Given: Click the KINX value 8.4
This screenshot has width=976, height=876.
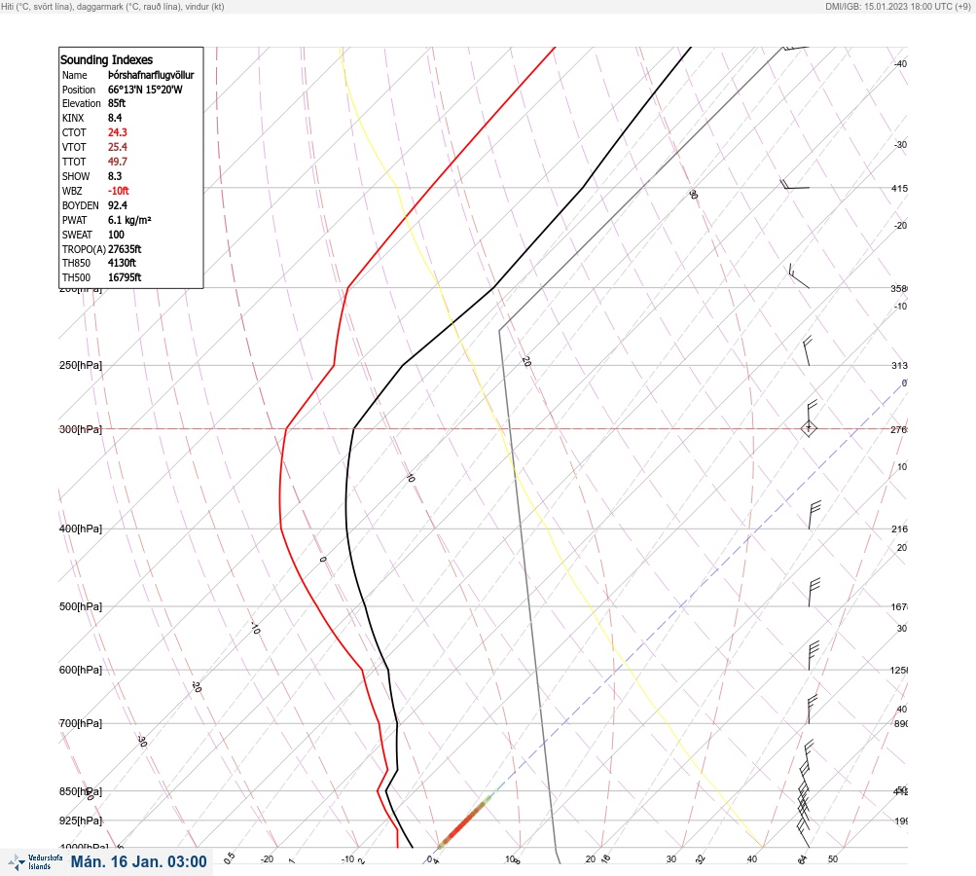Looking at the screenshot, I should tap(115, 118).
